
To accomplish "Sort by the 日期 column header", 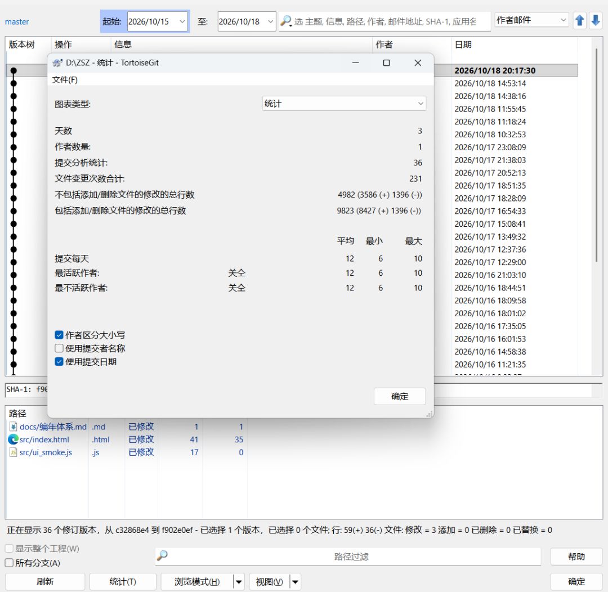I will tap(514, 44).
